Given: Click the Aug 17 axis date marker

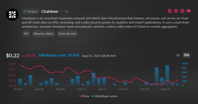Looking at the screenshot, I should [103, 89].
